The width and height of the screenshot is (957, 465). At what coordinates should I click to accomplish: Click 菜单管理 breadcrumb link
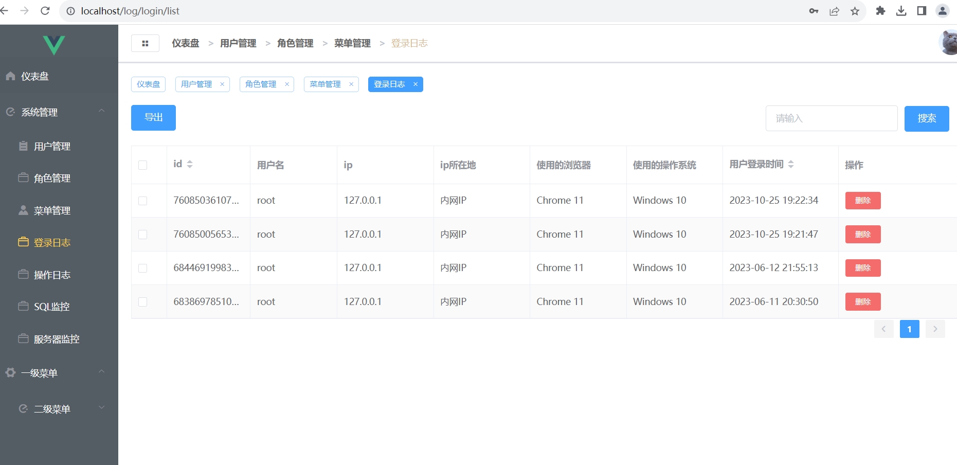point(352,43)
